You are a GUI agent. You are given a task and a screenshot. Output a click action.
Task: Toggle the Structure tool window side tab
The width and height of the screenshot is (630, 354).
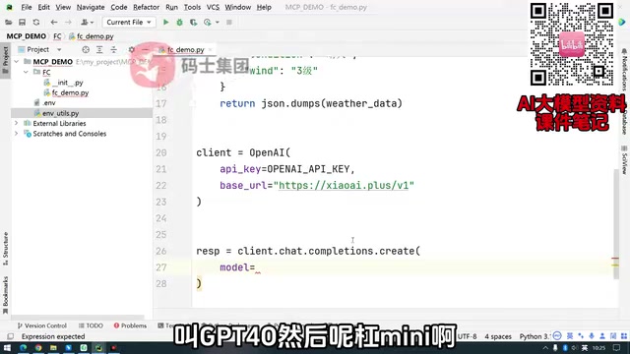pyautogui.click(x=5, y=249)
